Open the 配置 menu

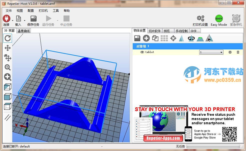30,11
